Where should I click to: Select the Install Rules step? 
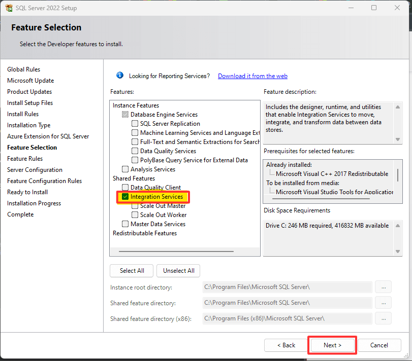coord(23,114)
